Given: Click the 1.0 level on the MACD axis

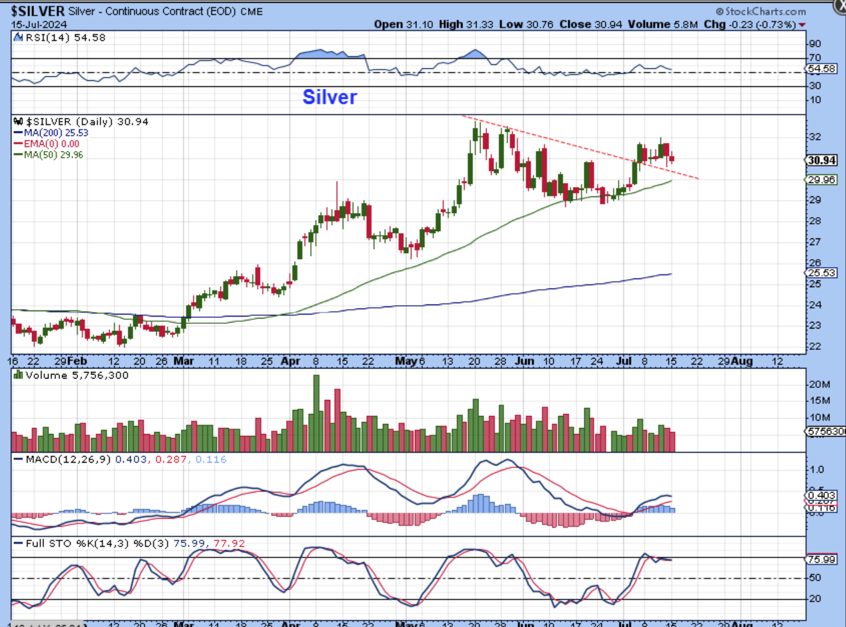Looking at the screenshot, I should 817,469.
